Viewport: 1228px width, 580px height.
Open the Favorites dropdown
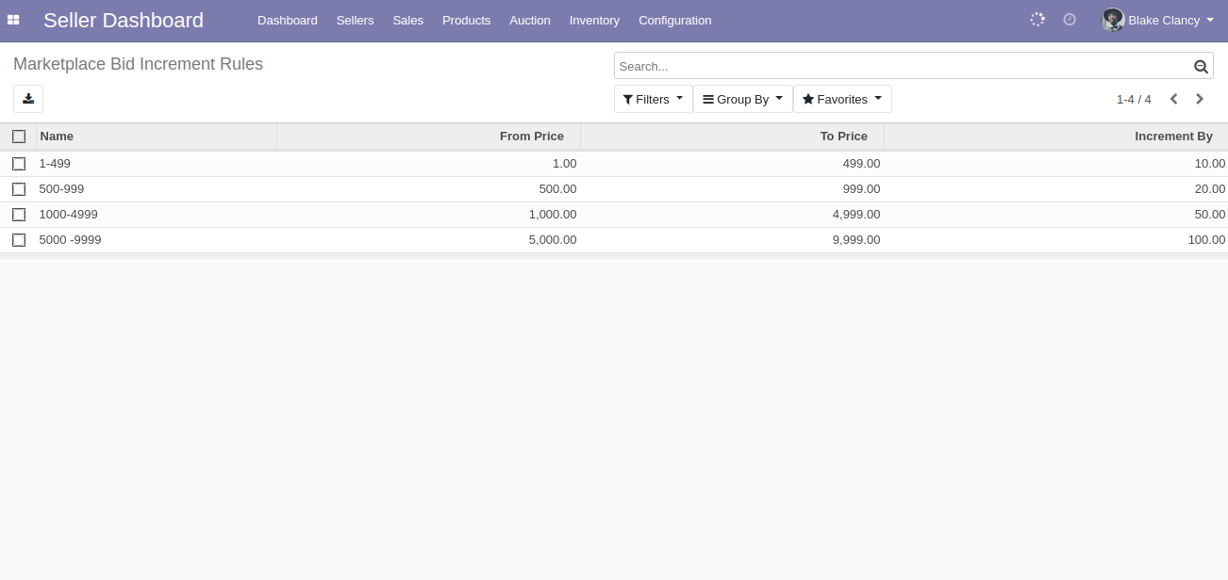(x=842, y=99)
